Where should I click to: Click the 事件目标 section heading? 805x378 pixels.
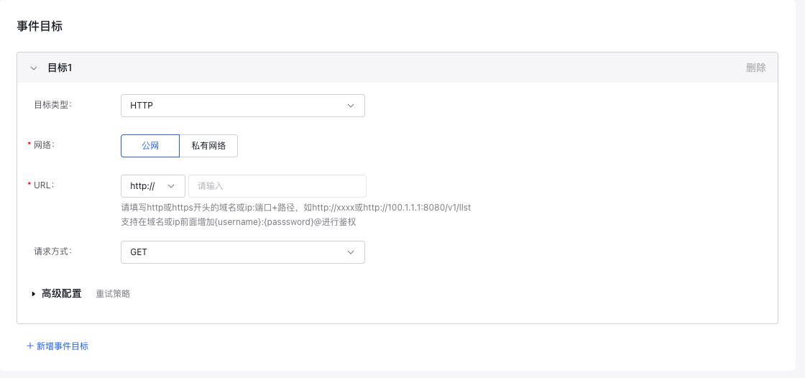pos(40,26)
